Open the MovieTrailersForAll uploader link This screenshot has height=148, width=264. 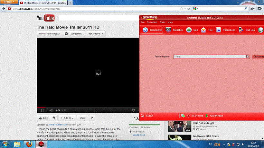pos(58,125)
